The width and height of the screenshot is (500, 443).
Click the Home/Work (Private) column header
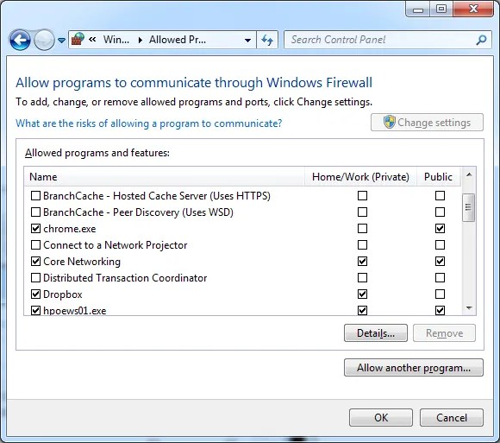coord(360,177)
